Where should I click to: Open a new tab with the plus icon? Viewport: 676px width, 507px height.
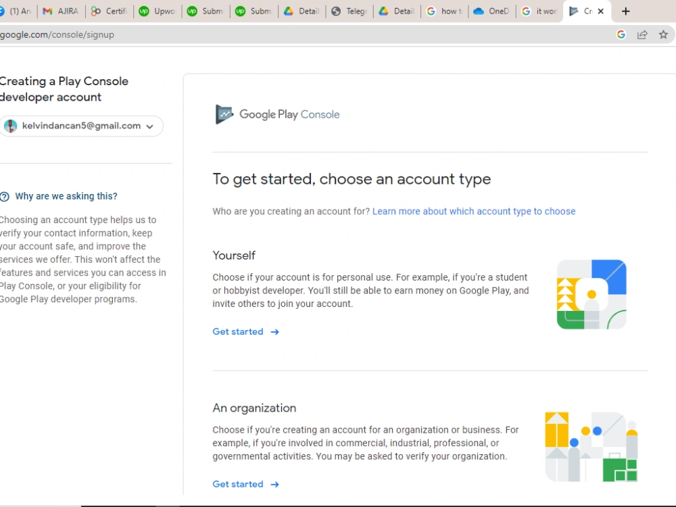pyautogui.click(x=625, y=11)
